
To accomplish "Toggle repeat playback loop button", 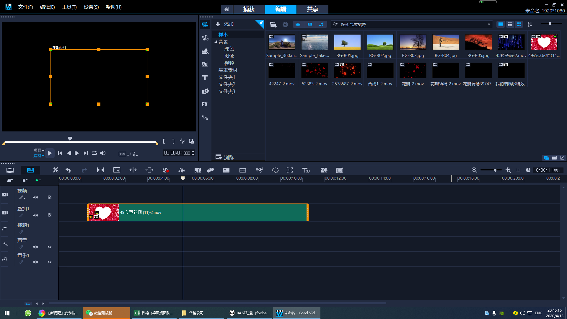I will (x=94, y=153).
